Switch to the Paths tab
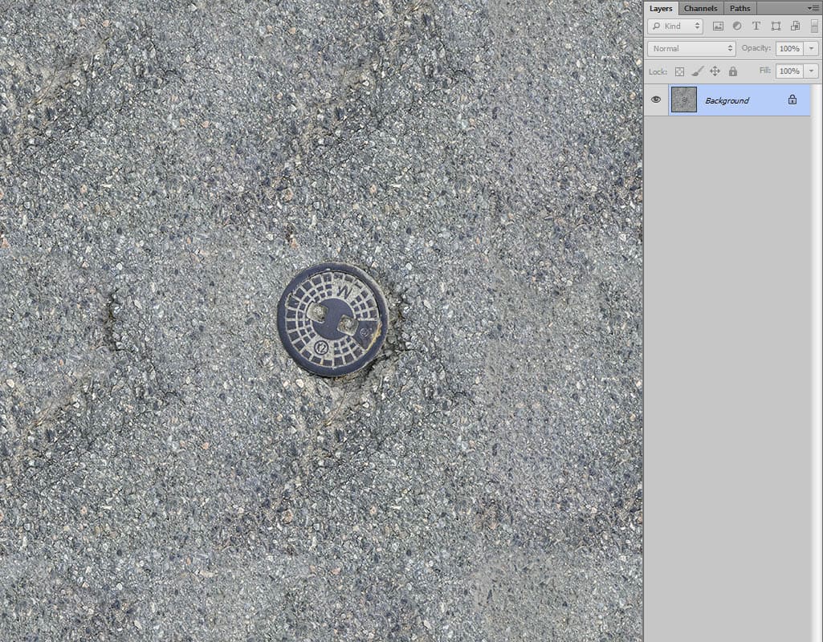The width and height of the screenshot is (823, 642). 739,8
